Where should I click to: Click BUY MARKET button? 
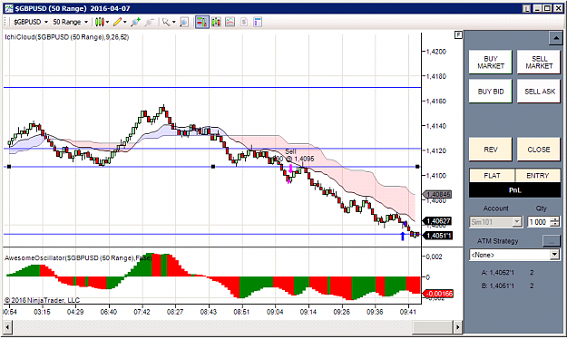coord(490,63)
